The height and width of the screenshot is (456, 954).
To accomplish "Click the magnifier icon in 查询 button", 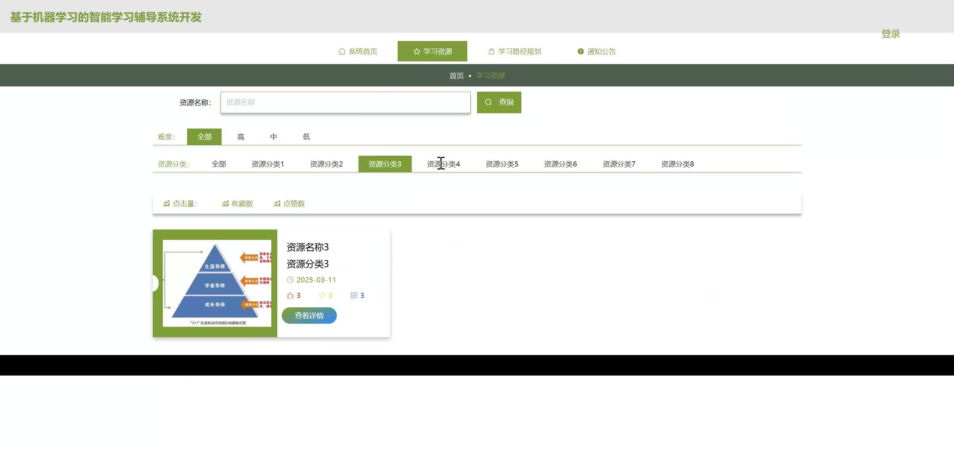I will [488, 102].
